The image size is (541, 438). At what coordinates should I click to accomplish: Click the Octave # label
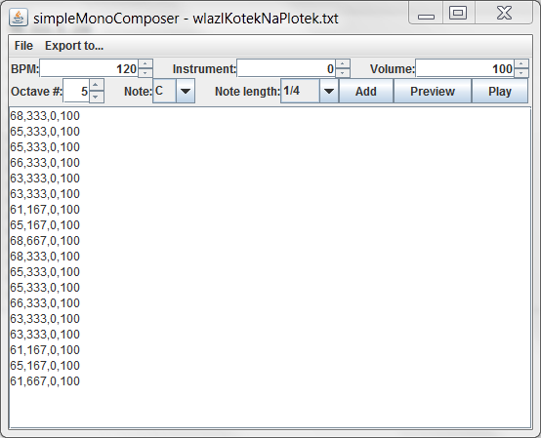click(x=36, y=92)
